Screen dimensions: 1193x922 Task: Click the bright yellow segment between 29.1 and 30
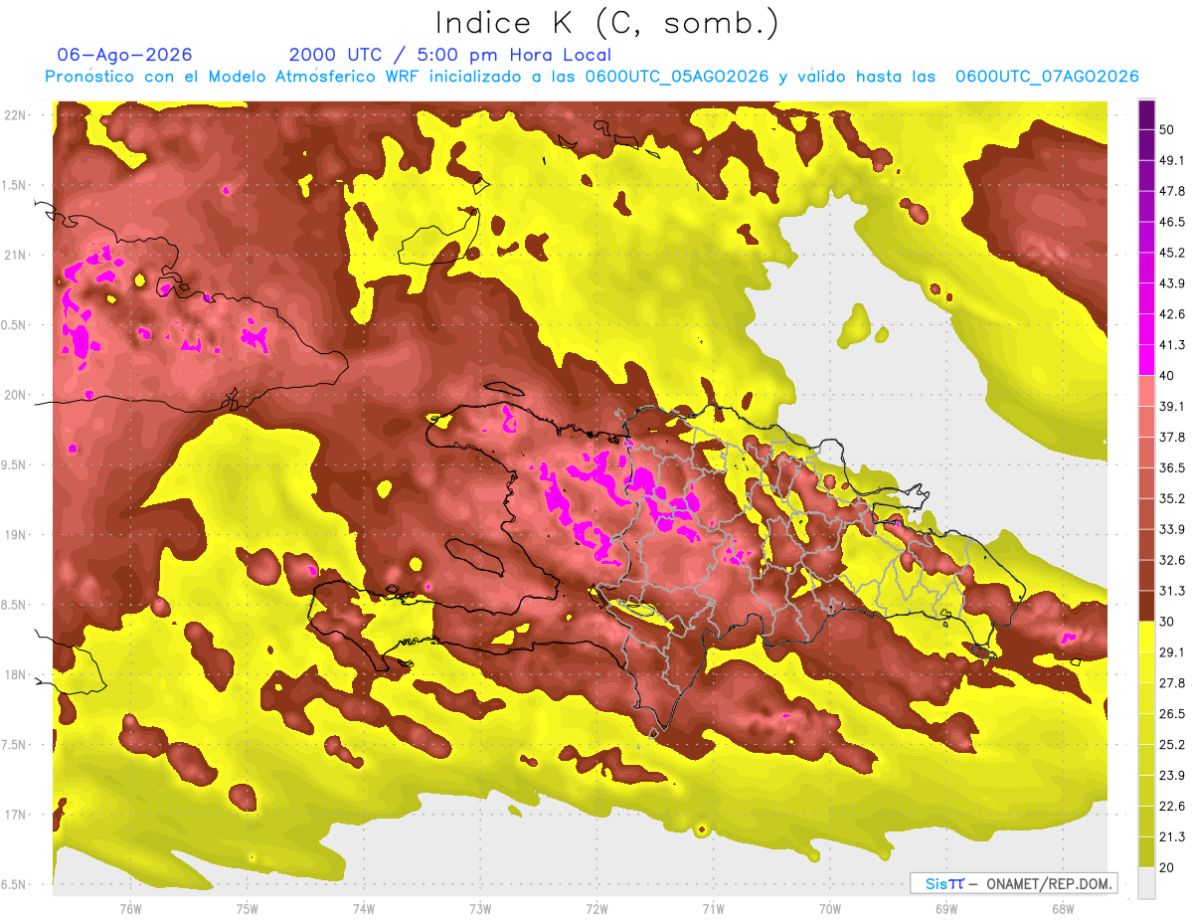point(1146,637)
